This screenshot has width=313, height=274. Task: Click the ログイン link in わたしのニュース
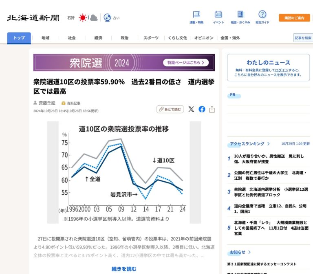[x=282, y=70]
